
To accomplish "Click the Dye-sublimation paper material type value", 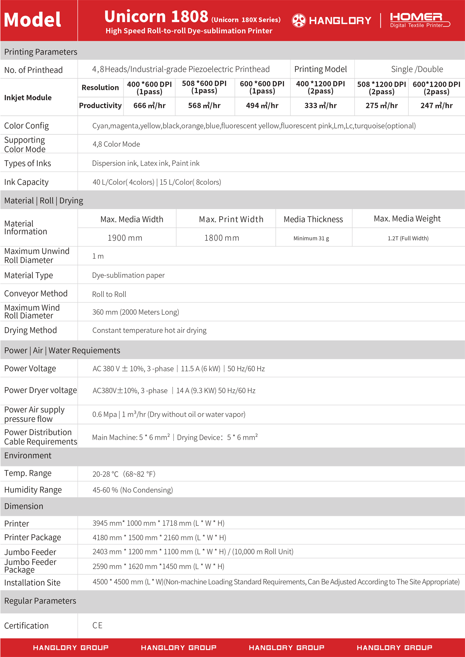I will (128, 275).
